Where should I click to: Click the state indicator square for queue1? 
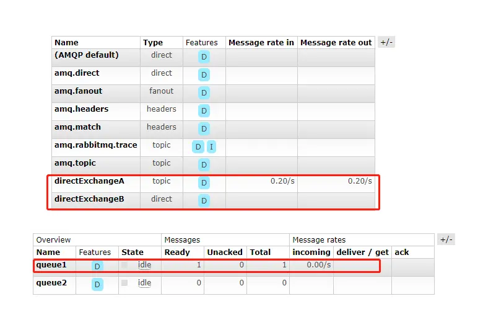124,265
